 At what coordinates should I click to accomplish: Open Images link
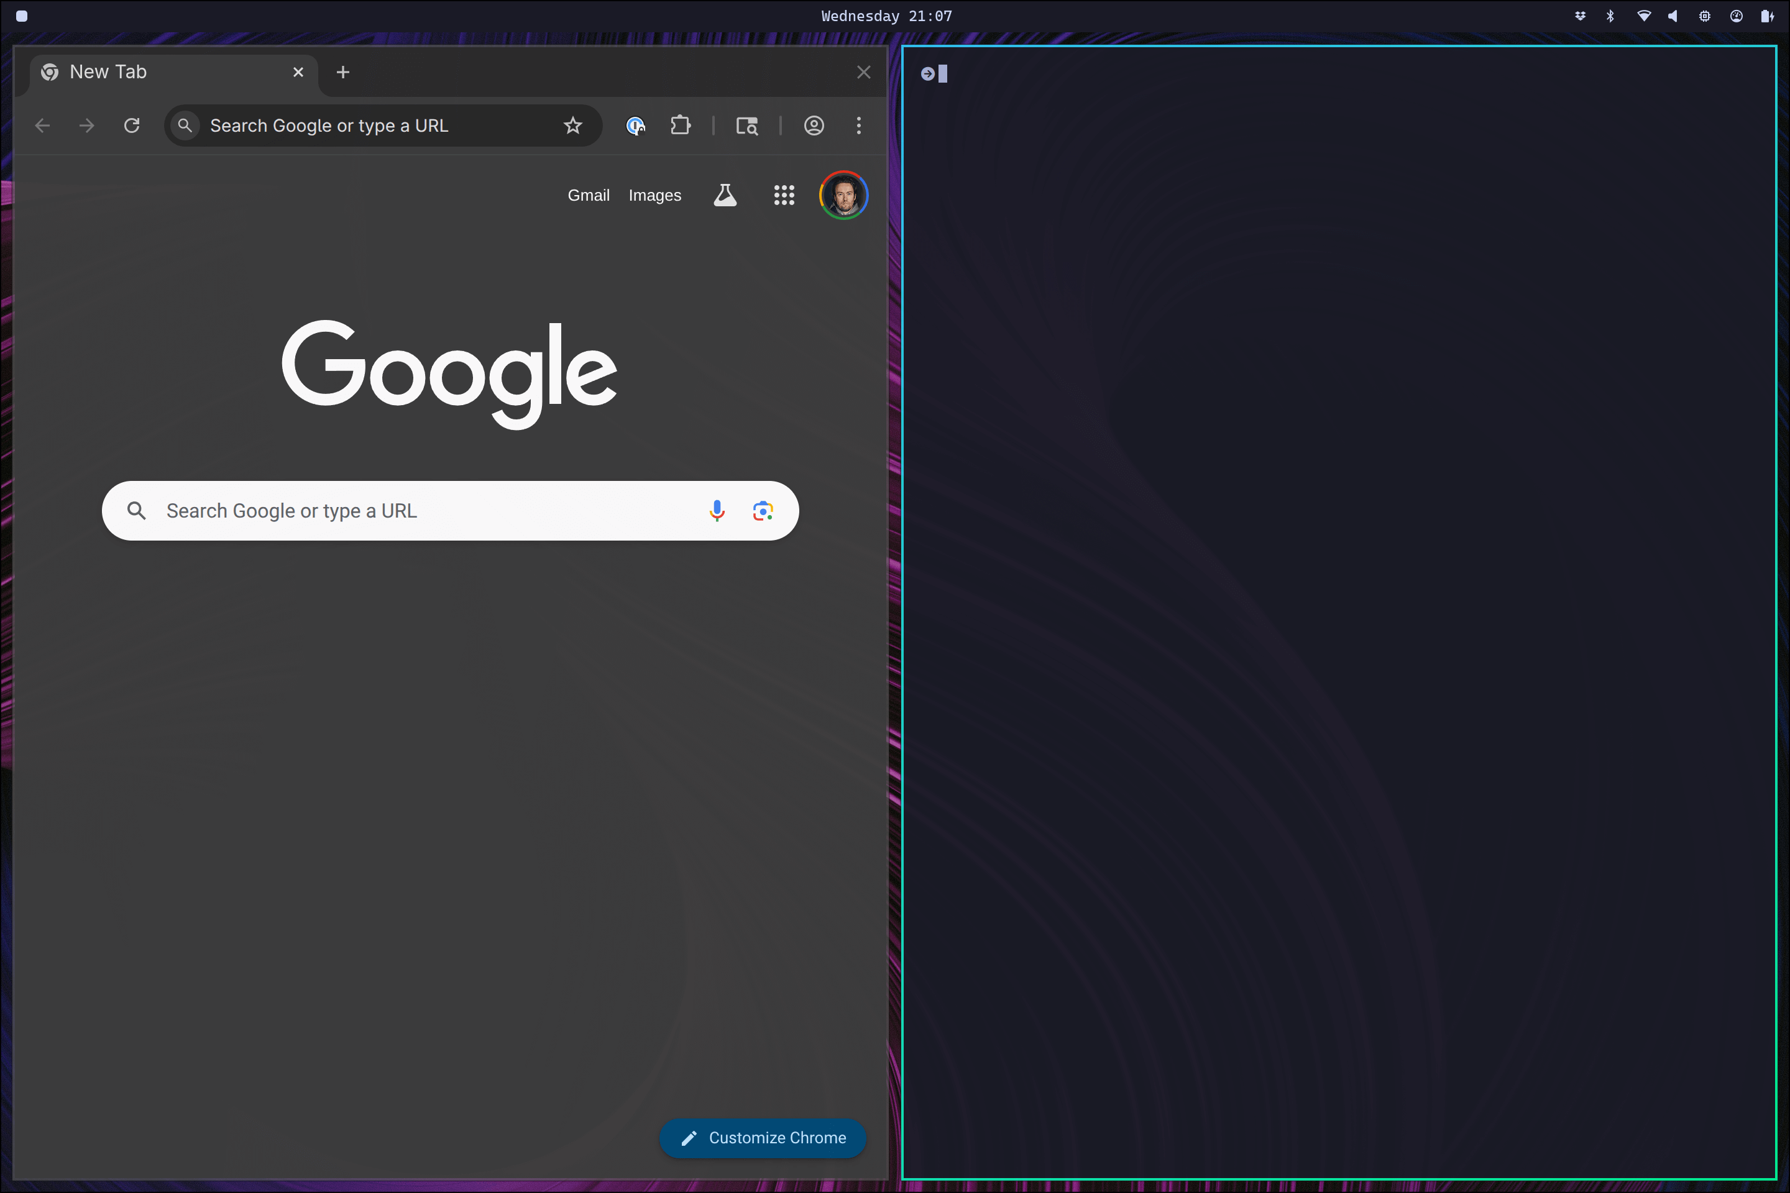click(x=654, y=196)
